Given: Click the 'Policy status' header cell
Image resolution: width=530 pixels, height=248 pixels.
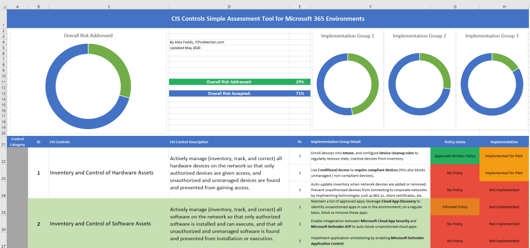Looking at the screenshot, I should tap(455, 142).
